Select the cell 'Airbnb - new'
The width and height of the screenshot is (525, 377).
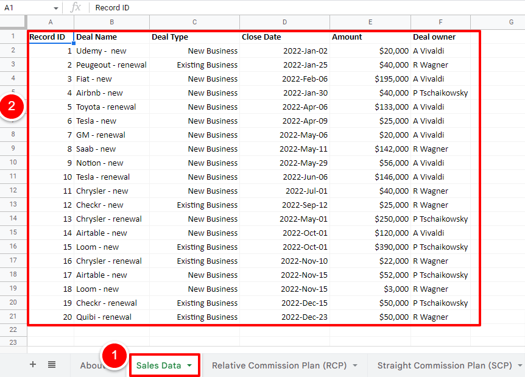tap(112, 93)
